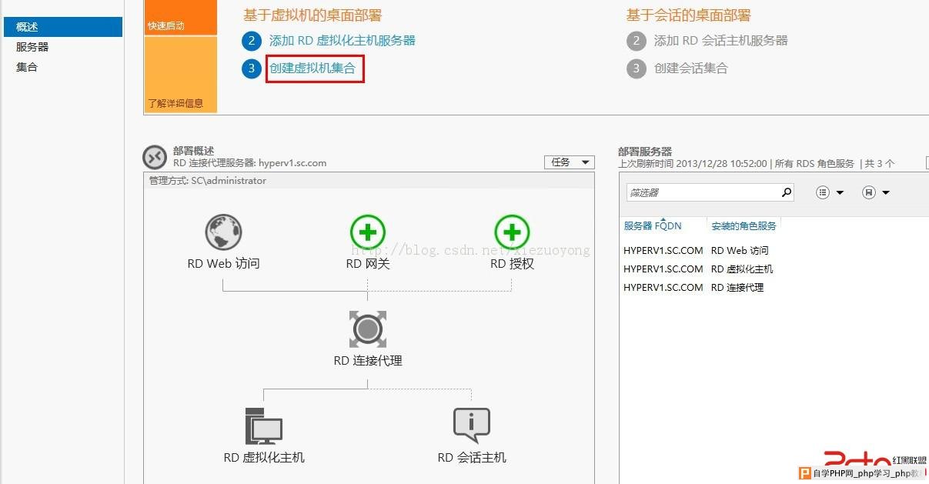The image size is (929, 484).
Task: Click the RD 连接代理 label
Action: coord(368,361)
